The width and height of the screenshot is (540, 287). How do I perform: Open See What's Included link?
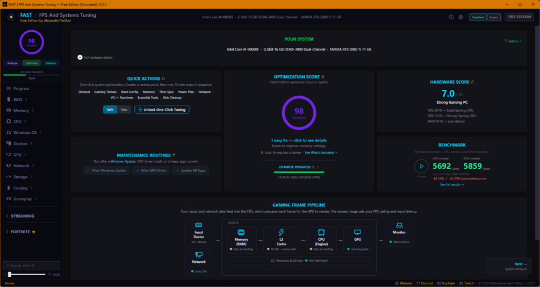coord(321,152)
